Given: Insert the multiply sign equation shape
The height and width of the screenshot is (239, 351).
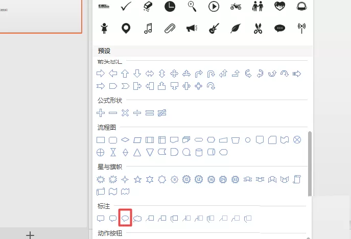Looking at the screenshot, I should pos(125,113).
